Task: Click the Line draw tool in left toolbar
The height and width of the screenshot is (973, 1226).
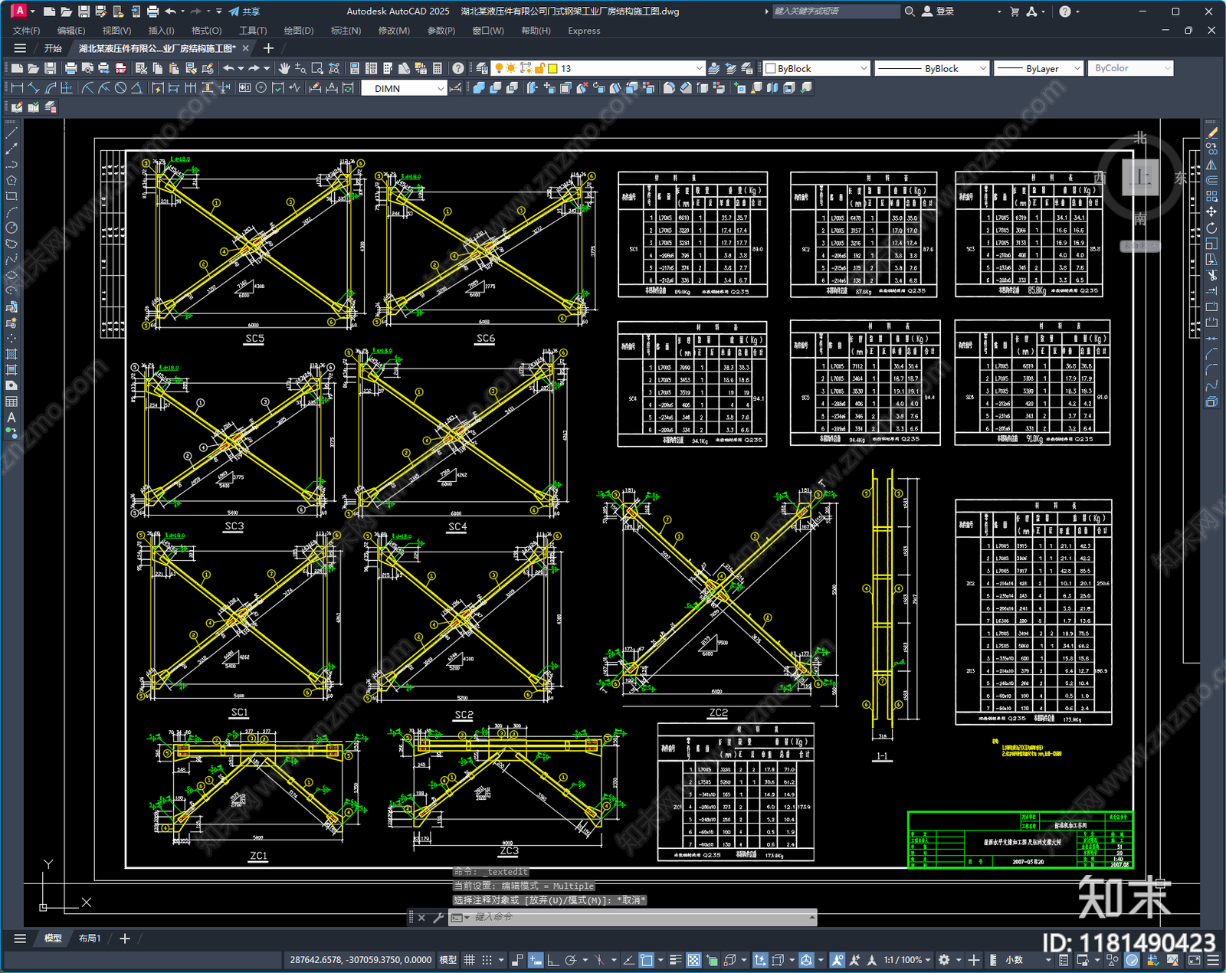Action: pos(11,133)
